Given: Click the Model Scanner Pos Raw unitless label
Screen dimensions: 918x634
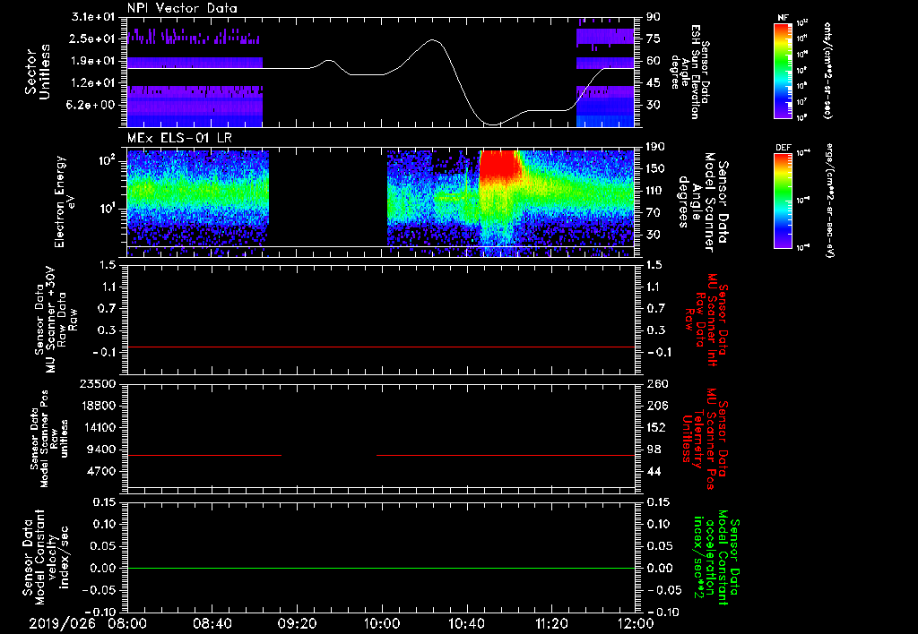Looking at the screenshot, I should coord(50,440).
